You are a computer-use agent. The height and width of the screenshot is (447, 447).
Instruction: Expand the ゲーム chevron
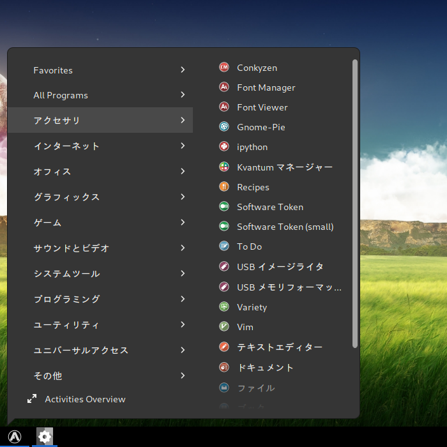(x=183, y=222)
